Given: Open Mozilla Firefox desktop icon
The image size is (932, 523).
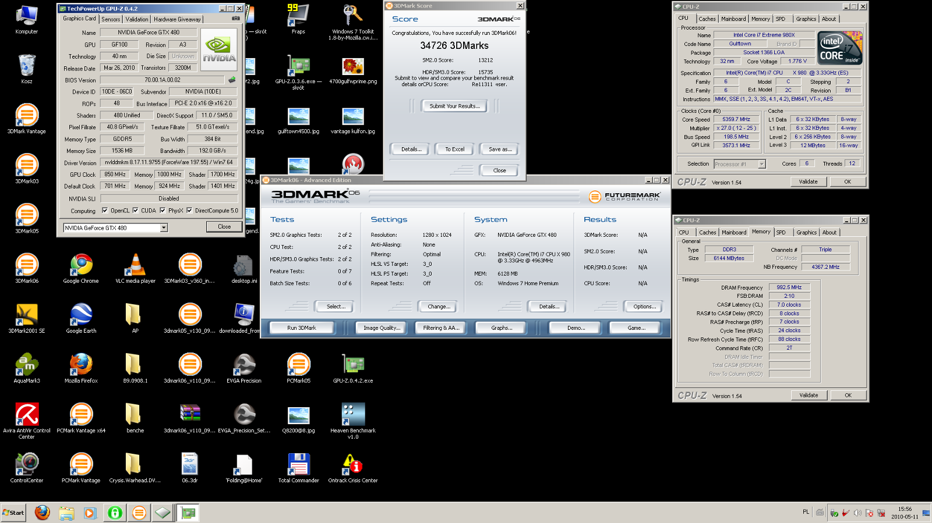Looking at the screenshot, I should pos(81,368).
